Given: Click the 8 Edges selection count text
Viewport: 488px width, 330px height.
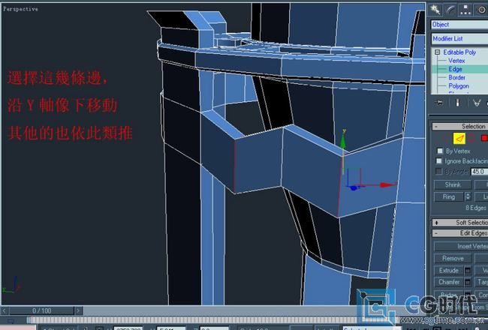Looking at the screenshot, I should point(475,208).
